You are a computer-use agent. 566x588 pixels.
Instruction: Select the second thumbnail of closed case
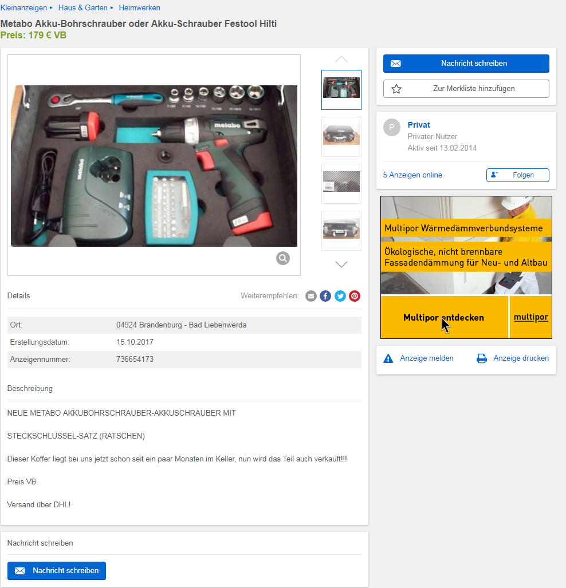[341, 136]
